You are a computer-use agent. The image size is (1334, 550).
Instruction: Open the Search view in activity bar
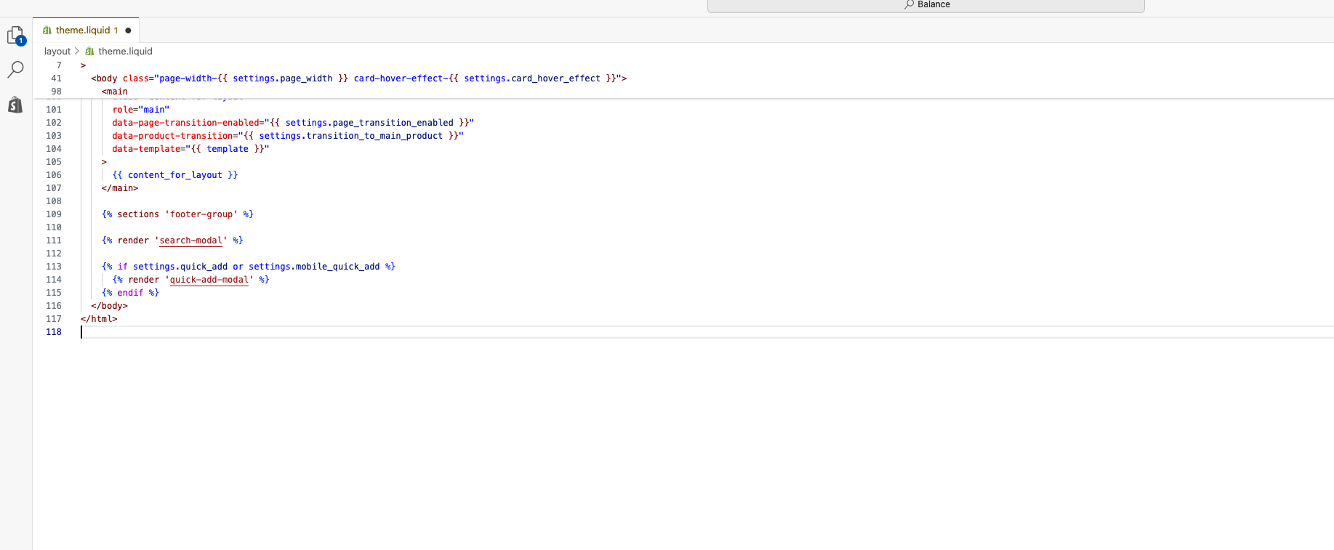15,70
